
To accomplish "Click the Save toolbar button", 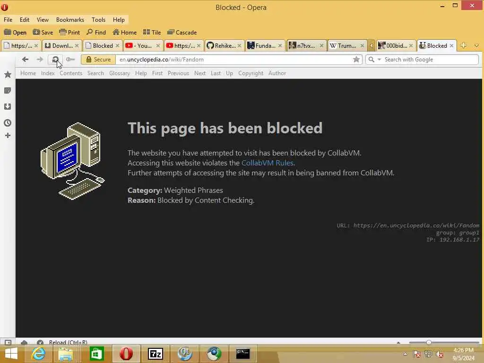I will (x=43, y=33).
